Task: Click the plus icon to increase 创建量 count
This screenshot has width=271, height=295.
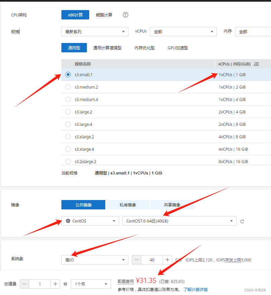Action: tap(55, 284)
